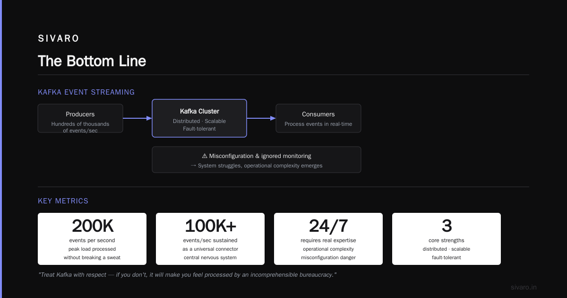
Task: Click the misconfiguration warning triangle icon
Action: point(205,156)
